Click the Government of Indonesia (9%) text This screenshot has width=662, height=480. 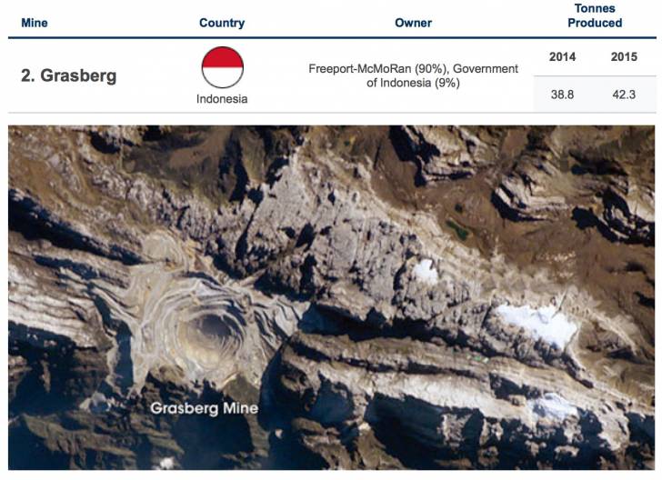click(x=443, y=76)
